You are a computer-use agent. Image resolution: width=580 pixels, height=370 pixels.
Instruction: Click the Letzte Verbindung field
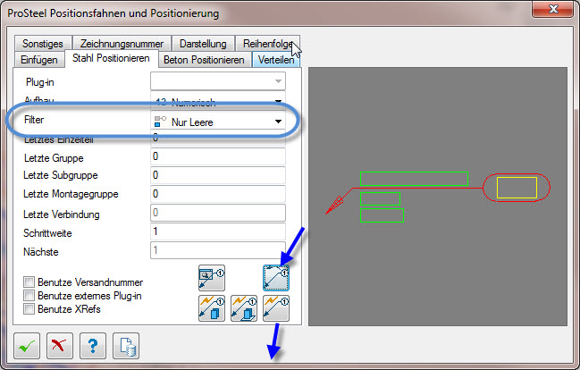218,213
